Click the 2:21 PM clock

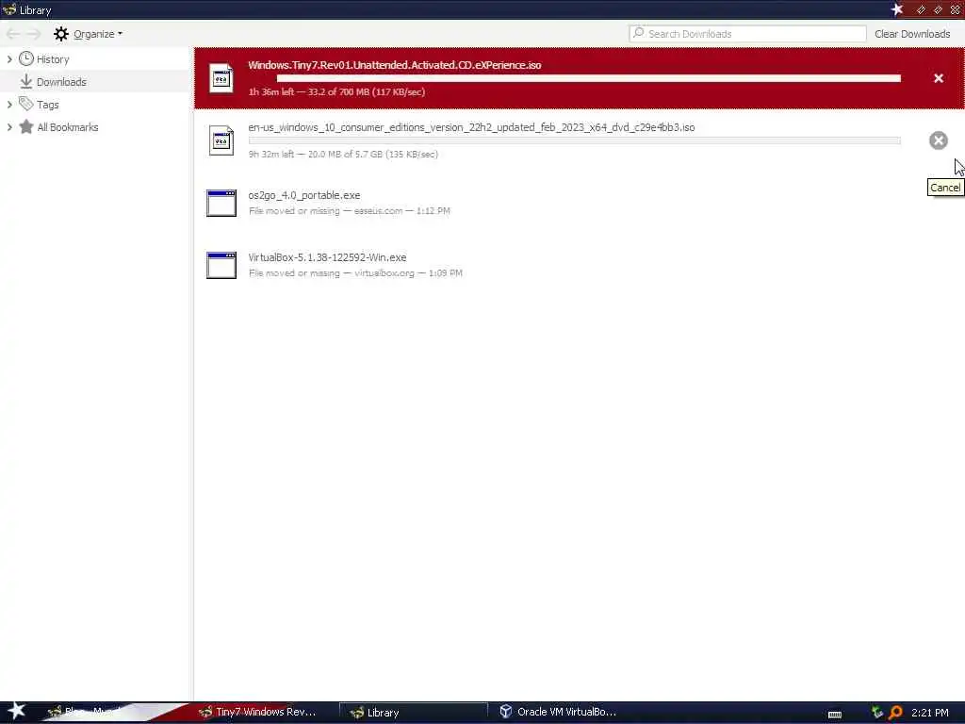click(x=930, y=713)
